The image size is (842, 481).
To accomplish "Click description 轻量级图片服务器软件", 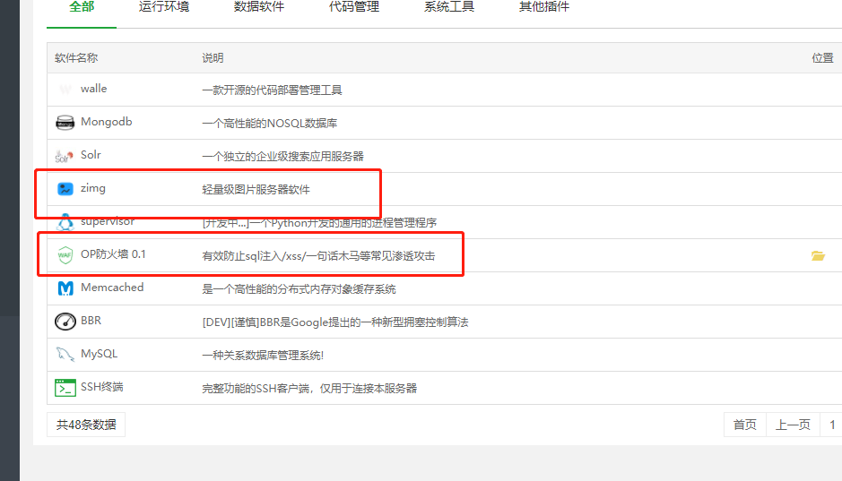I will (256, 190).
